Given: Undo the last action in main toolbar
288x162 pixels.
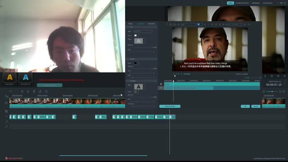Looking at the screenshot, I should click(11, 91).
